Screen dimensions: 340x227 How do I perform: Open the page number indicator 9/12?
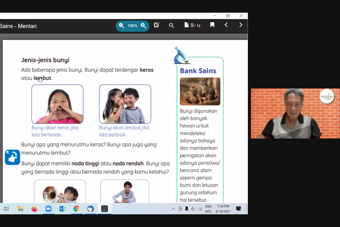click(x=192, y=25)
